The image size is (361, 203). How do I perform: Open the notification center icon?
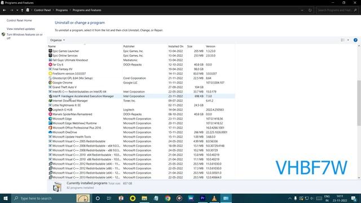pos(354,198)
